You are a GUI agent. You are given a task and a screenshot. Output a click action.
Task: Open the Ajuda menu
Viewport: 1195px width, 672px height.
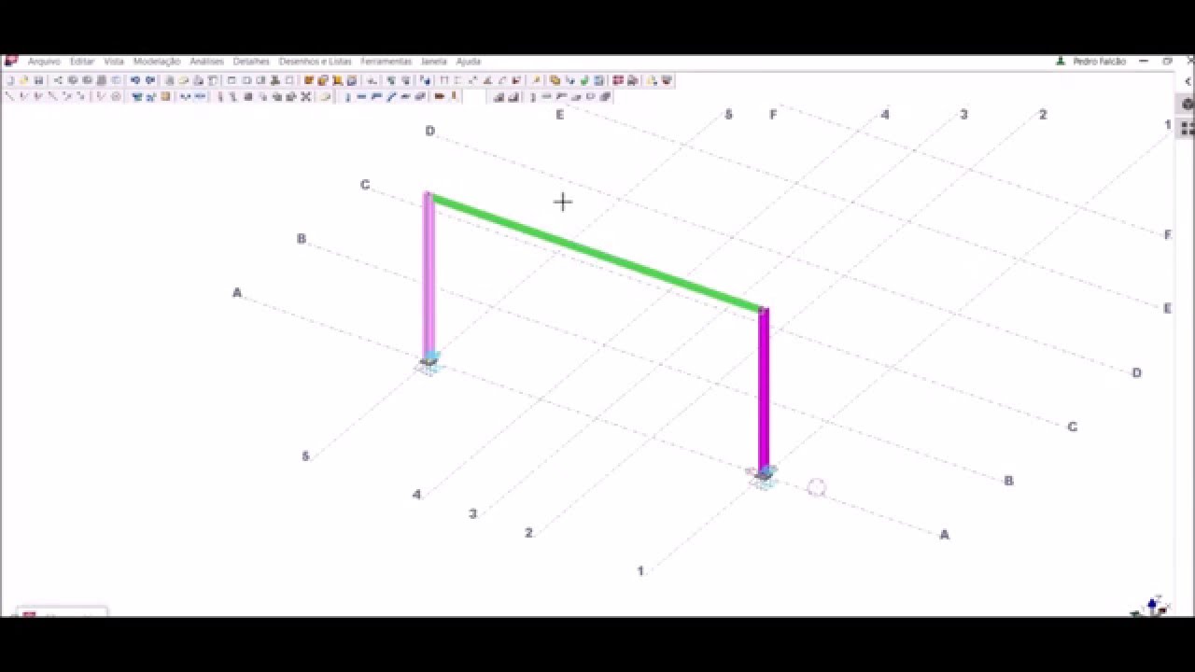click(x=468, y=62)
